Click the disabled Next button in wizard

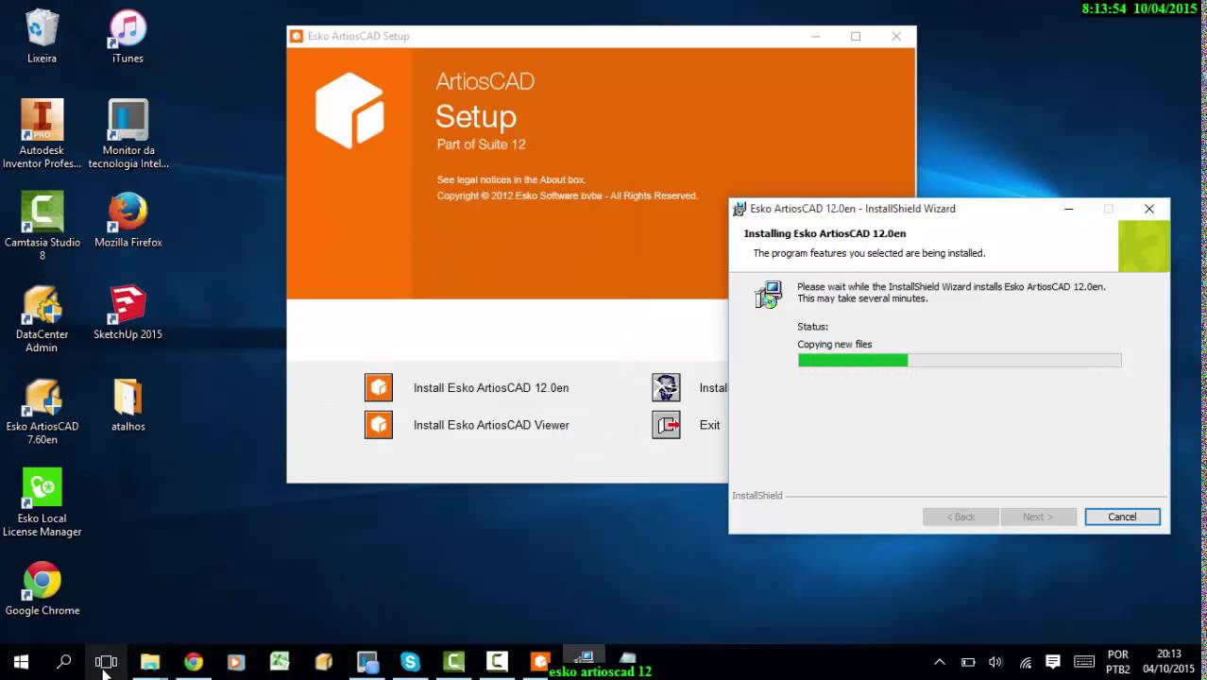pos(1037,517)
